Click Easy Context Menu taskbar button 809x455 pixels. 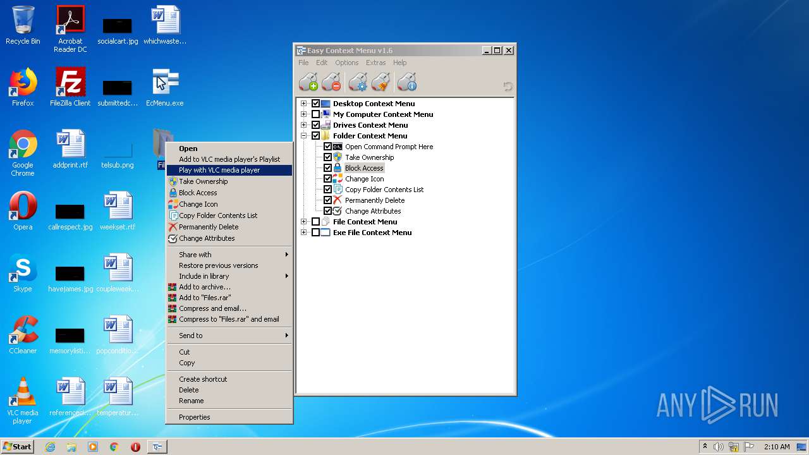[x=157, y=447]
